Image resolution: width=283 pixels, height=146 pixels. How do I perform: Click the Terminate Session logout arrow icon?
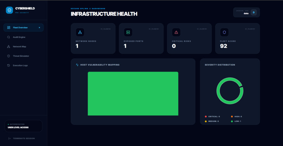(x=9, y=138)
